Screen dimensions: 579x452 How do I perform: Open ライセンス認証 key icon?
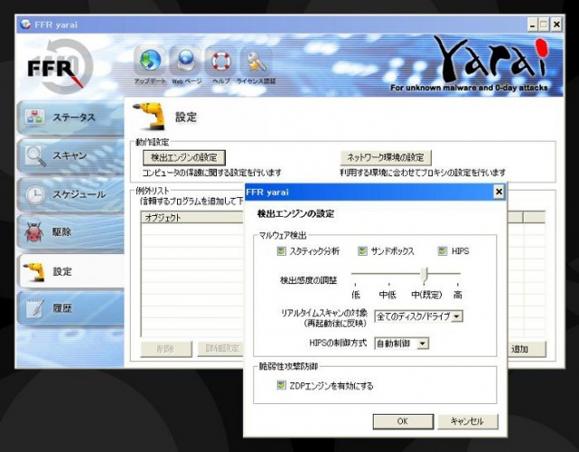coord(256,61)
